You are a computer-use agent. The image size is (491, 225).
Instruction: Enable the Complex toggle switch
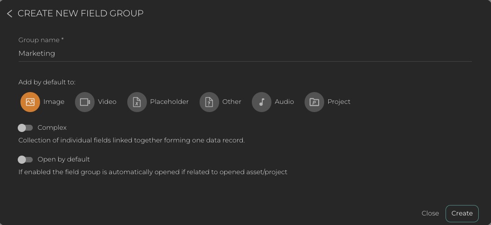(x=25, y=128)
